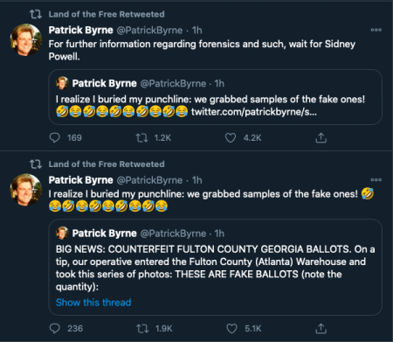Click the first Land of the Free Retweeted label

pos(107,14)
